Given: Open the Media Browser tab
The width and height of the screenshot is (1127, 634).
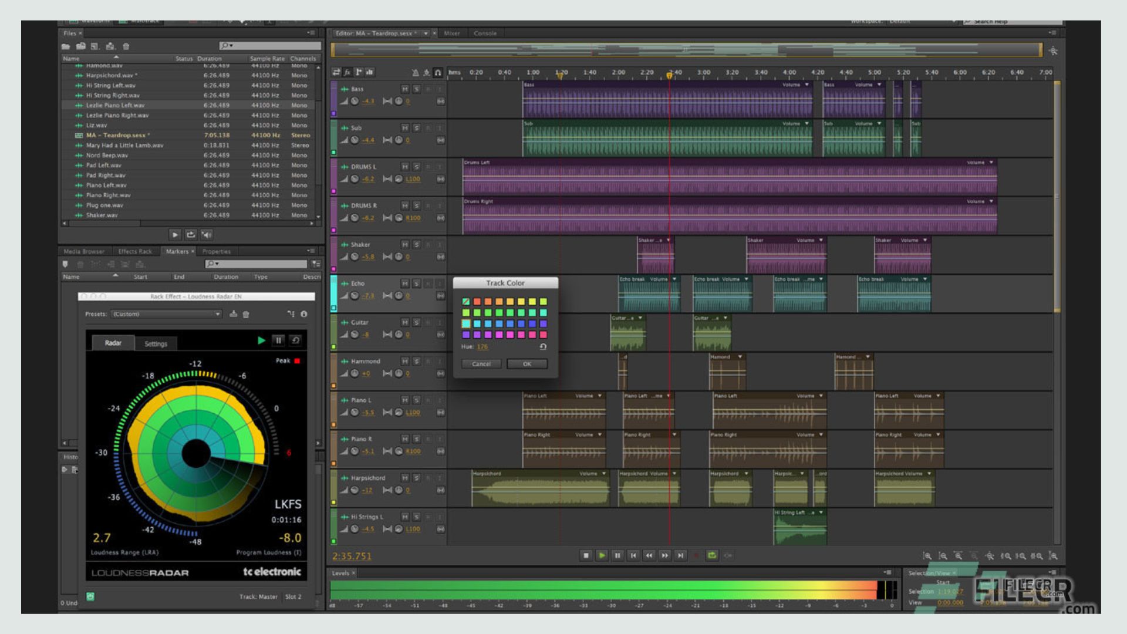Looking at the screenshot, I should pos(84,251).
